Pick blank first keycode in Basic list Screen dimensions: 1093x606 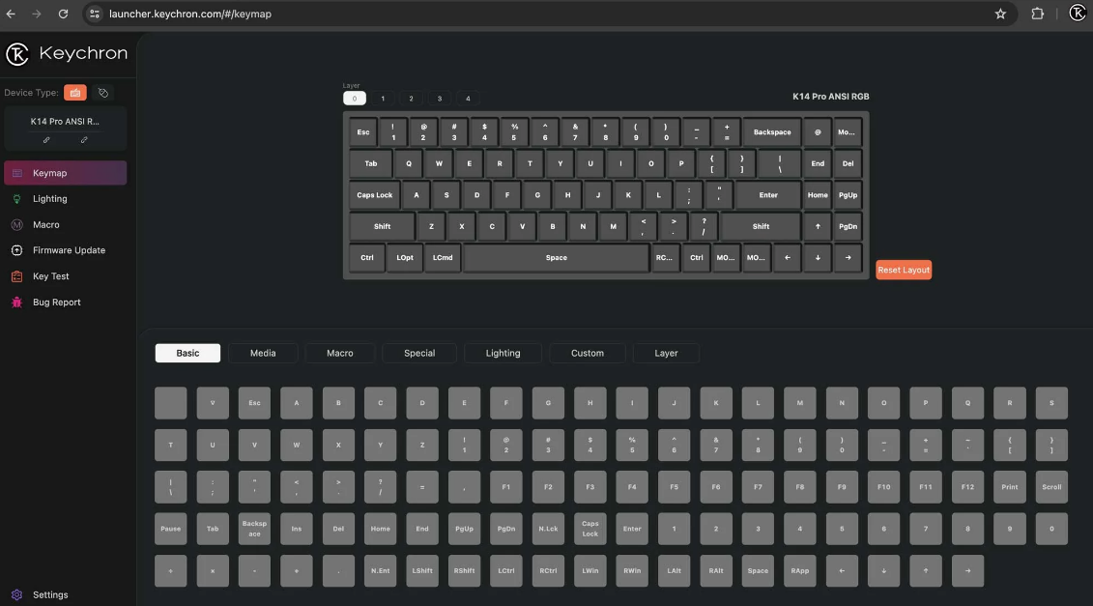[171, 403]
